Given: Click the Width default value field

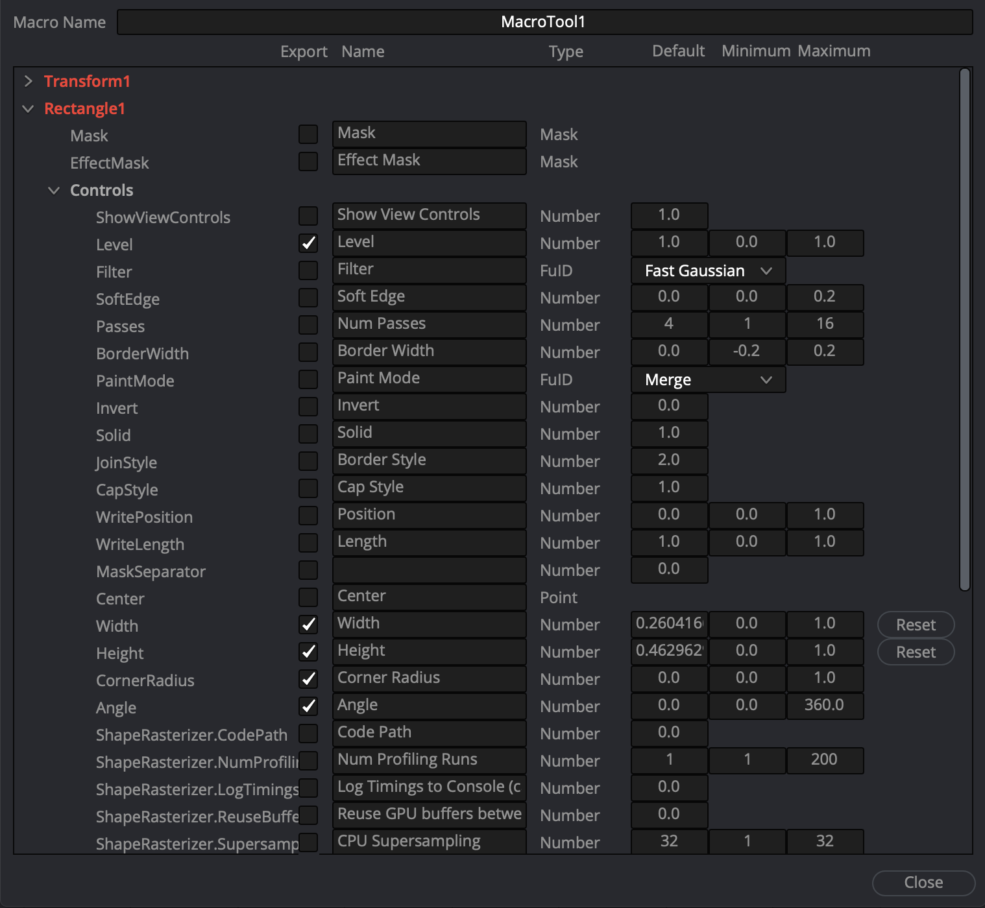Looking at the screenshot, I should [669, 625].
